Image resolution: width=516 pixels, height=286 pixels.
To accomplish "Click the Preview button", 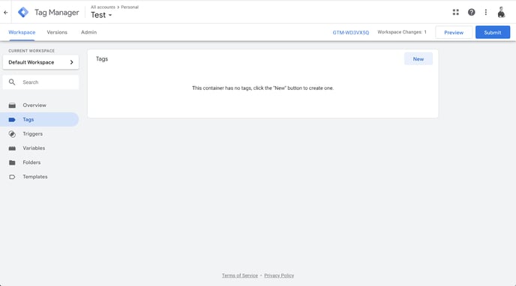I will 454,32.
